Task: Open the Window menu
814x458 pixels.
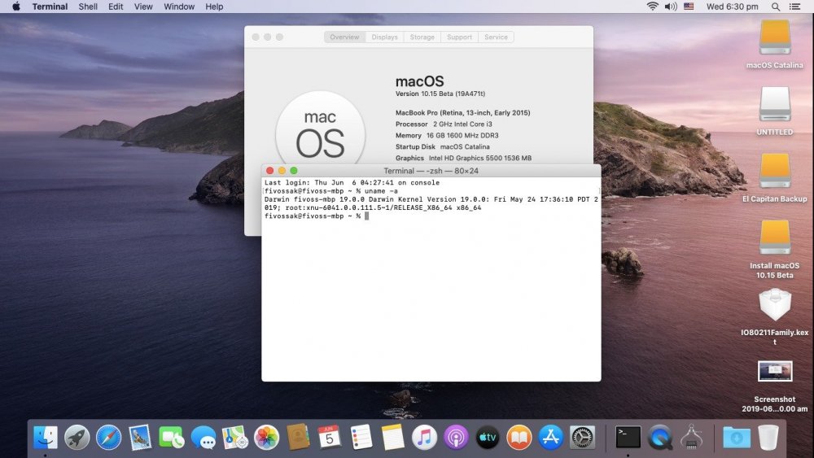Action: [x=179, y=7]
